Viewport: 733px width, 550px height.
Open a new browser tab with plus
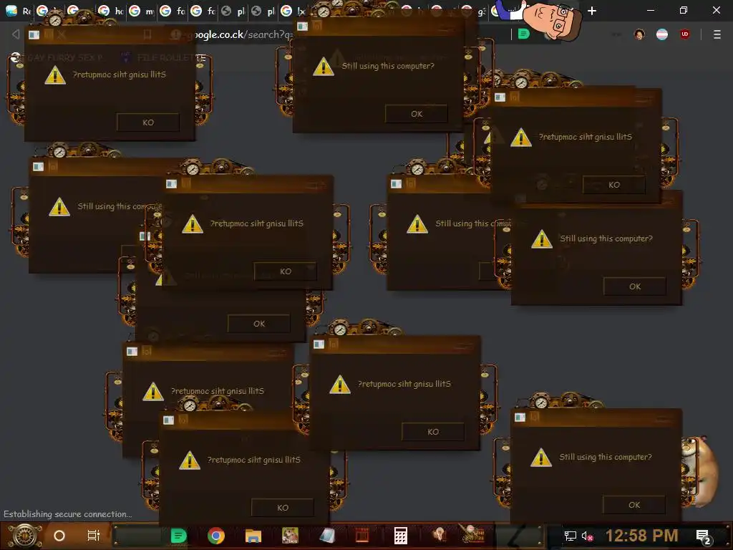(x=592, y=10)
